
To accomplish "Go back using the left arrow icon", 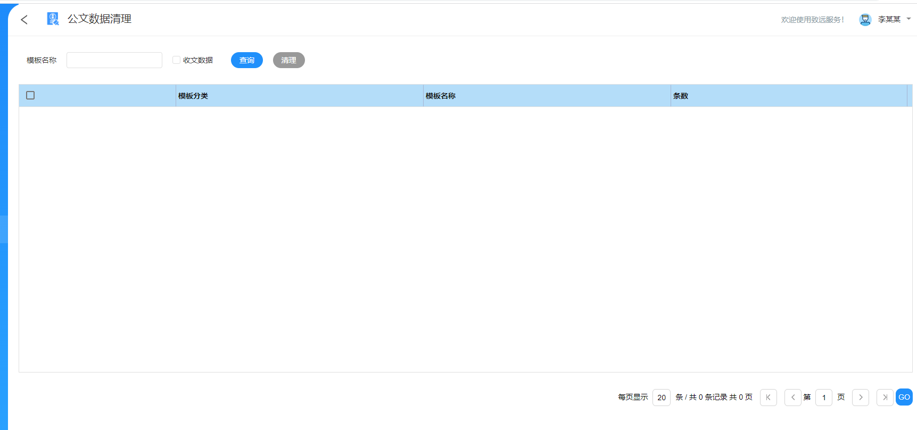I will (x=24, y=20).
